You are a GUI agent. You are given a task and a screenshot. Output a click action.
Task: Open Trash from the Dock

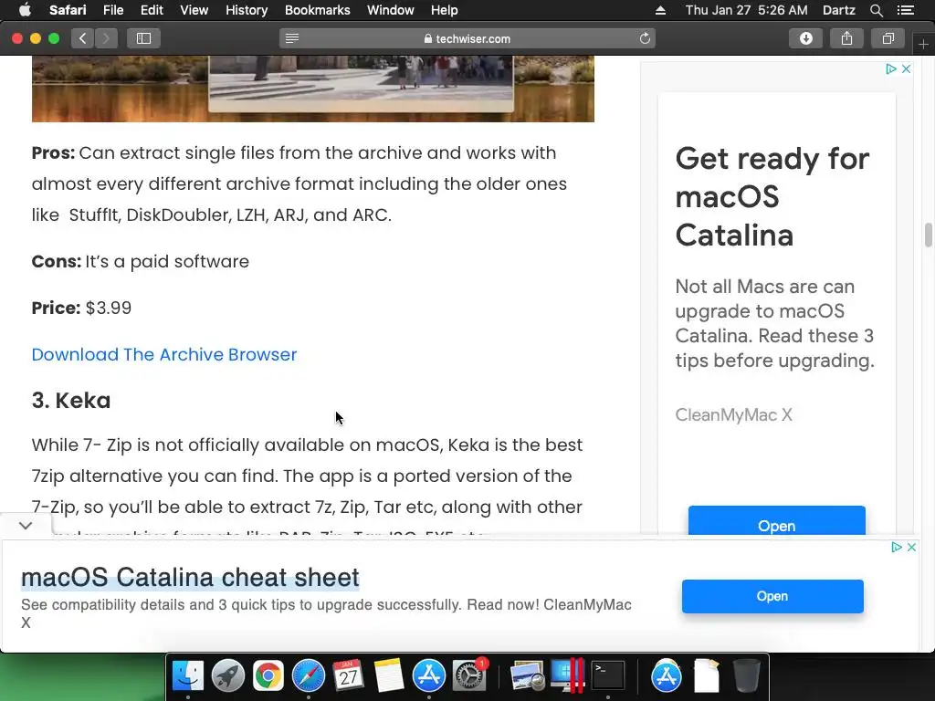coord(746,676)
